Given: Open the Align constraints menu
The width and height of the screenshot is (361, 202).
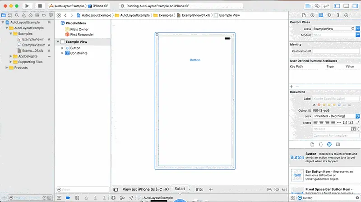Looking at the screenshot, I should click(x=269, y=189).
